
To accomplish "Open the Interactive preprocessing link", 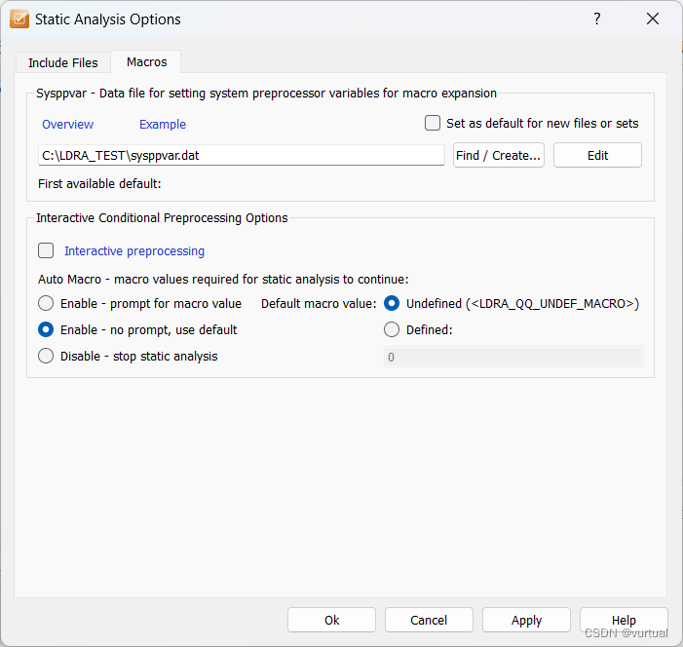I will coord(134,251).
